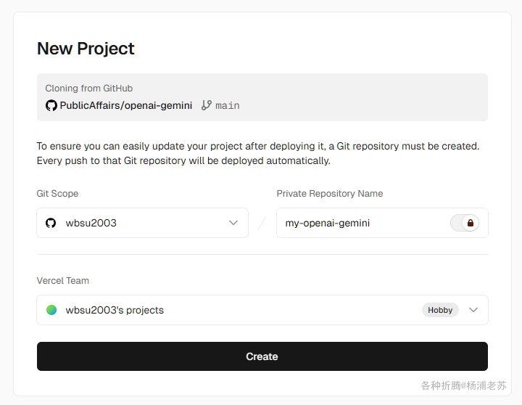The image size is (522, 405).
Task: Click the Cloning from GitHub text
Action: [89, 88]
